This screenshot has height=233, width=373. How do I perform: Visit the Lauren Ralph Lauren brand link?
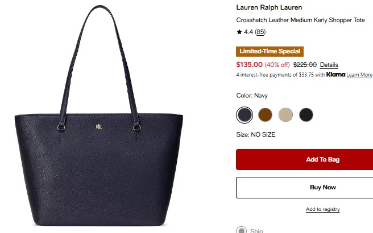click(x=269, y=7)
